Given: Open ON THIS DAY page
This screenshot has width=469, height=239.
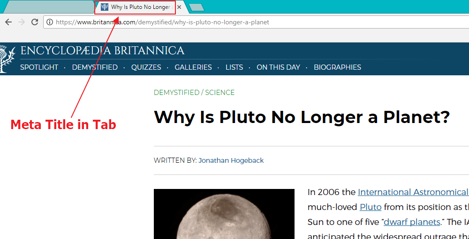Looking at the screenshot, I should tap(278, 67).
